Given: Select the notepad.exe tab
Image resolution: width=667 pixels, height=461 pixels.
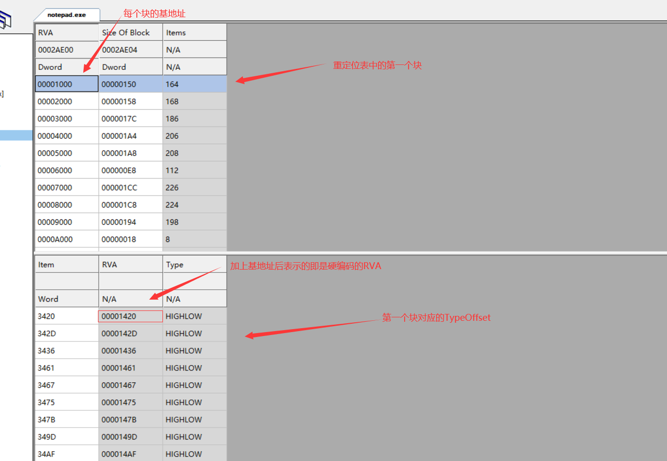Looking at the screenshot, I should [66, 15].
